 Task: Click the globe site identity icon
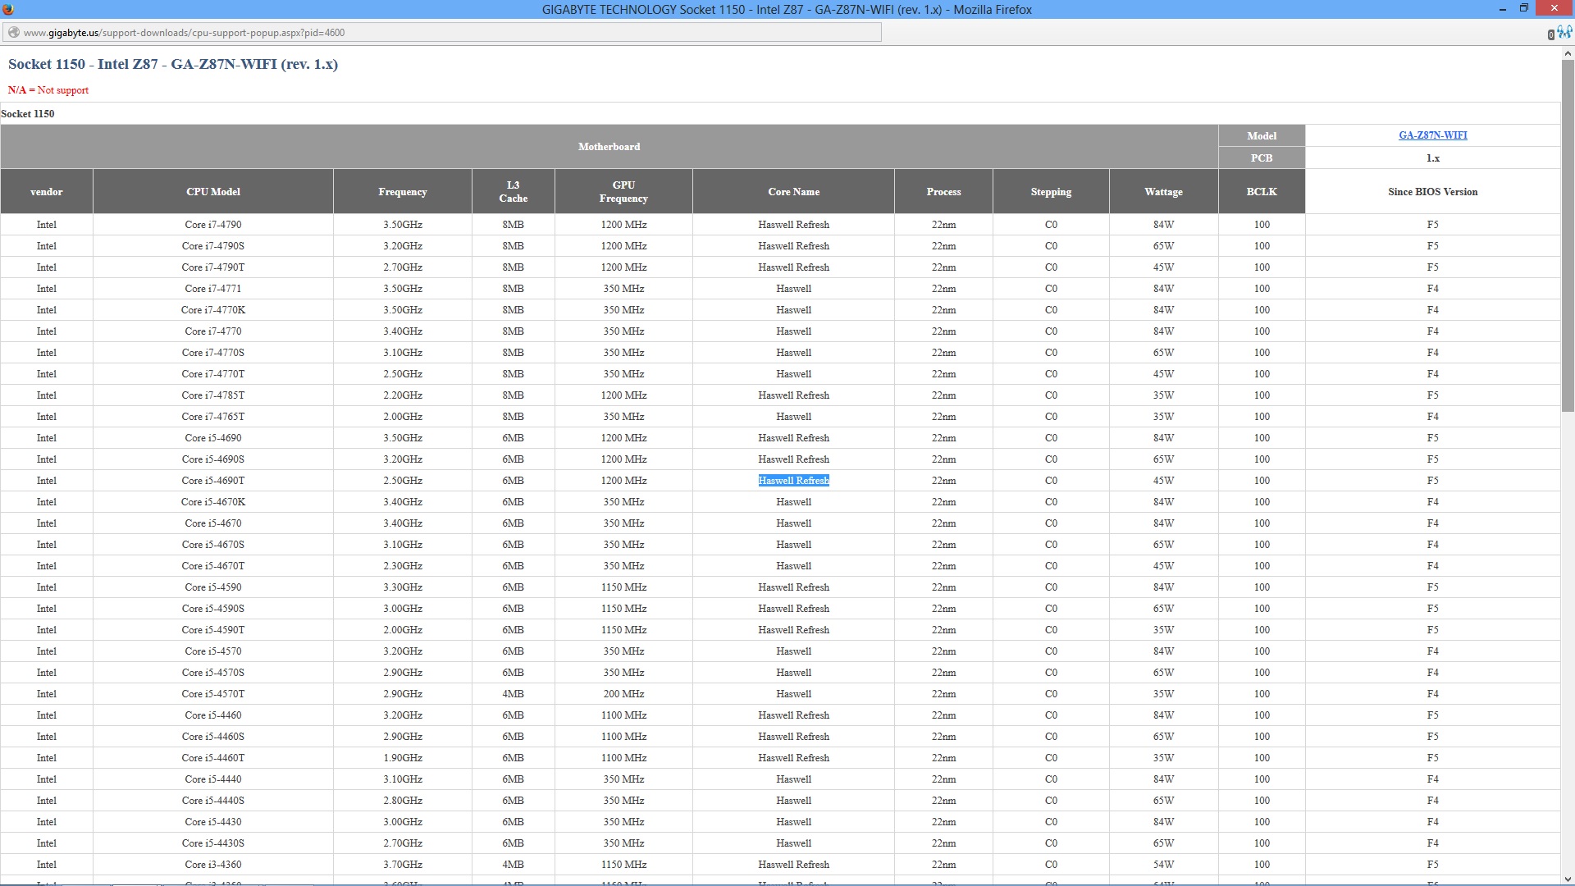click(x=14, y=33)
